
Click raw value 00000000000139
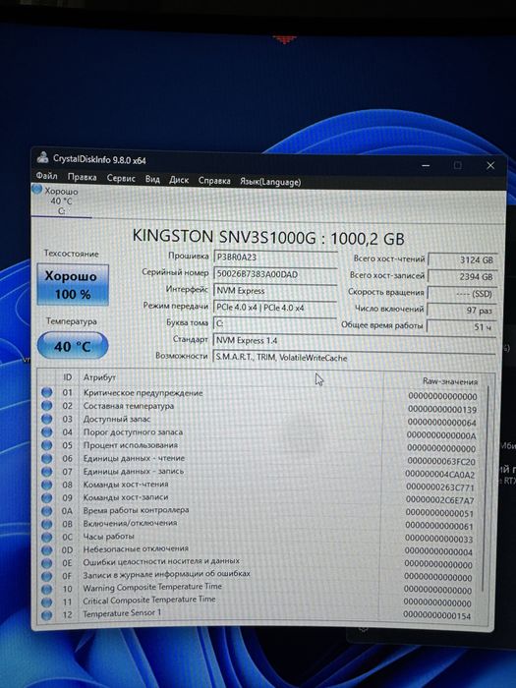[x=442, y=410]
